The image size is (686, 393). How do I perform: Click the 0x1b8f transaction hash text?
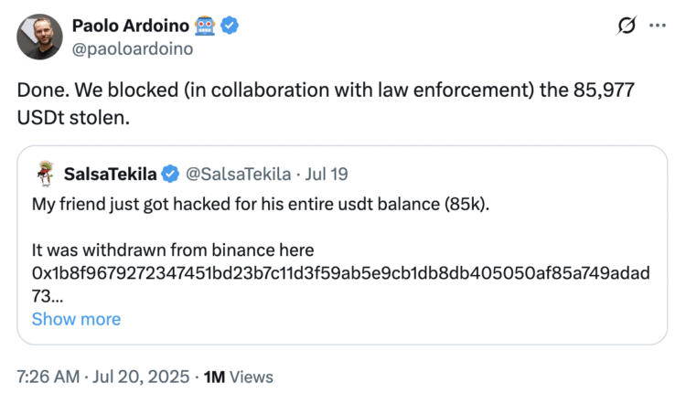338,274
